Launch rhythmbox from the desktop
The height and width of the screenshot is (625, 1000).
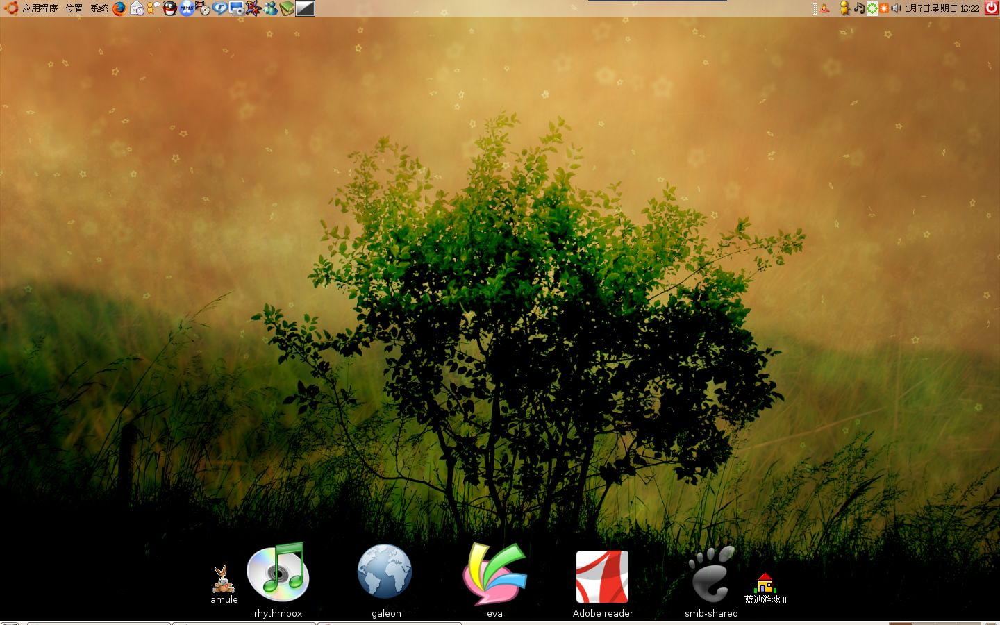click(x=278, y=572)
